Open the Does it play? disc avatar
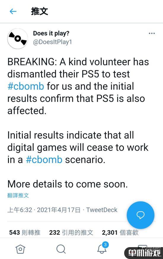 (17, 39)
